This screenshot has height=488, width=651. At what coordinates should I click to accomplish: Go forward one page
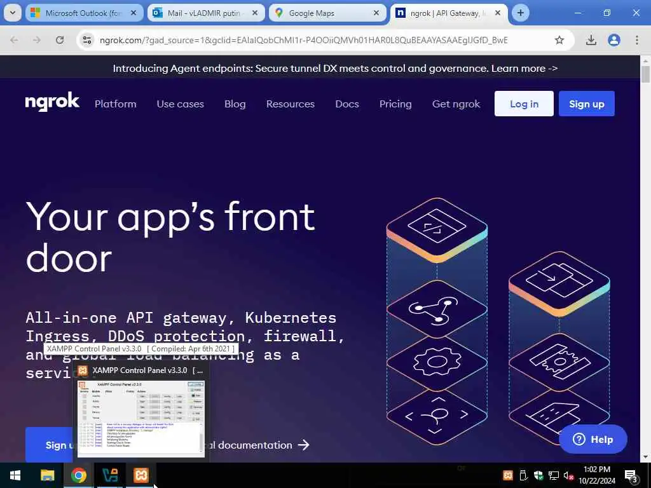click(36, 40)
